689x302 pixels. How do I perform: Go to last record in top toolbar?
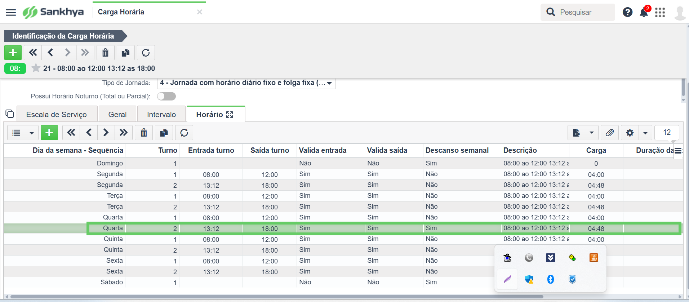pyautogui.click(x=85, y=53)
